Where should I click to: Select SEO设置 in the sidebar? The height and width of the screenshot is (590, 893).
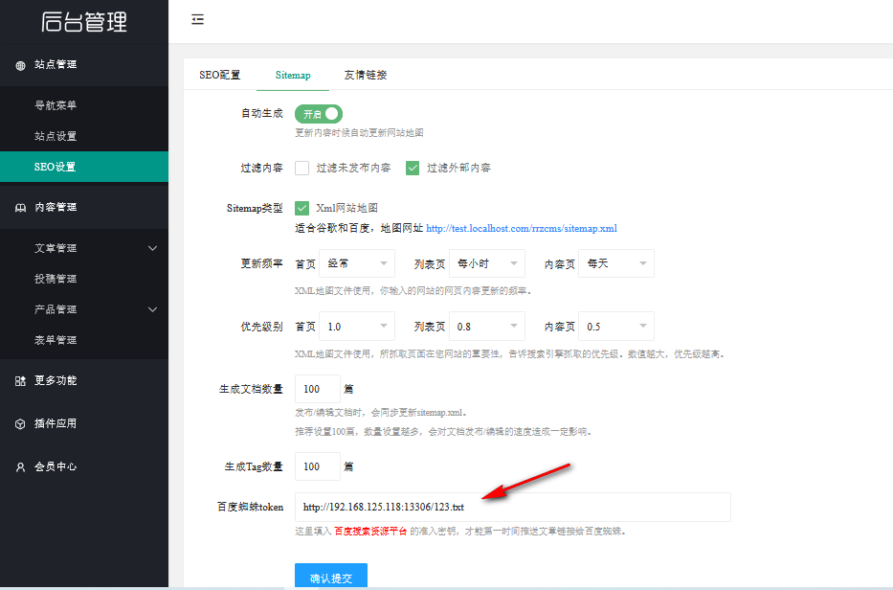pyautogui.click(x=84, y=167)
